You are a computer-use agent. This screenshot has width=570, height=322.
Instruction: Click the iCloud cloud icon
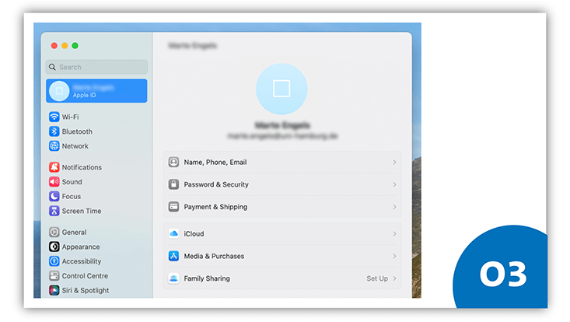pos(174,233)
